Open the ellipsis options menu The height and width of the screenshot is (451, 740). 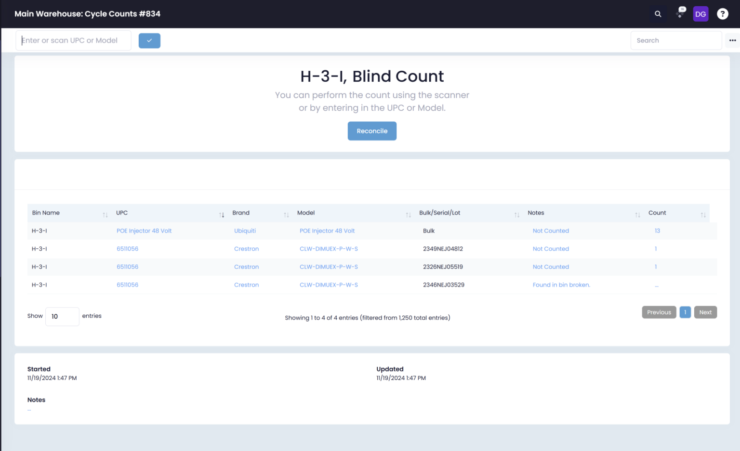coord(732,40)
